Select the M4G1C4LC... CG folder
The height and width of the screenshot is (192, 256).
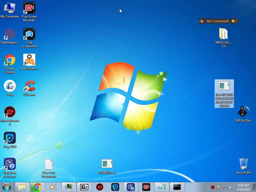[224, 38]
